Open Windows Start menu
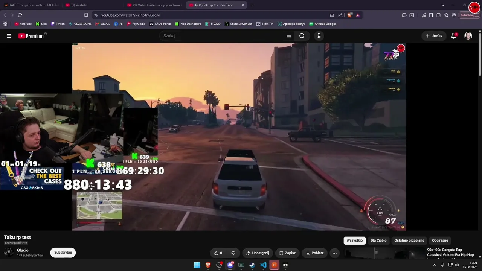This screenshot has height=271, width=482. (x=197, y=265)
